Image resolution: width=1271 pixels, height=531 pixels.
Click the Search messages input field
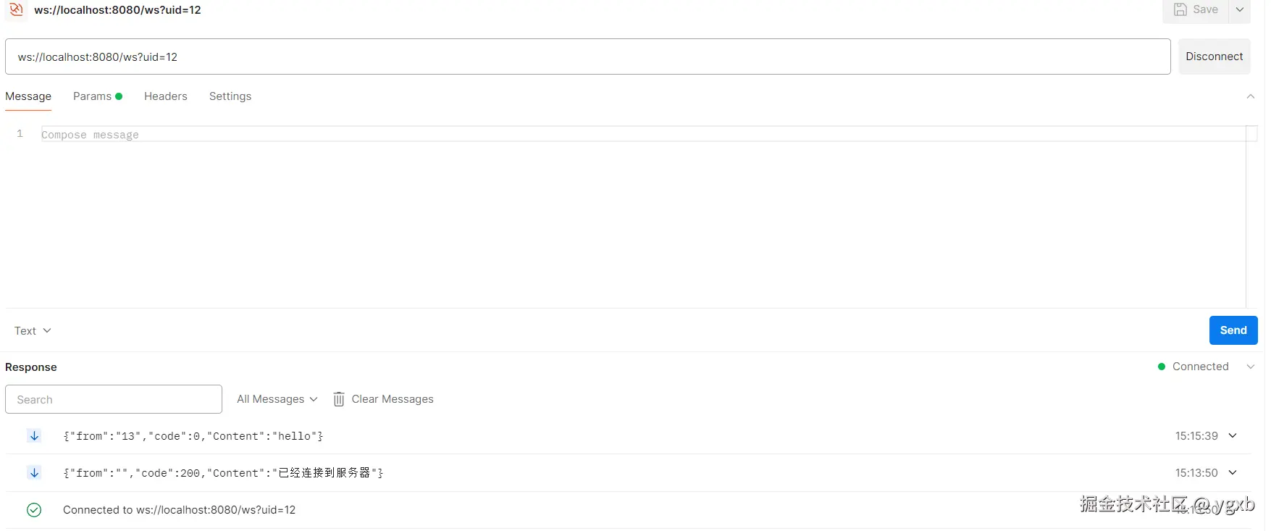tap(114, 399)
